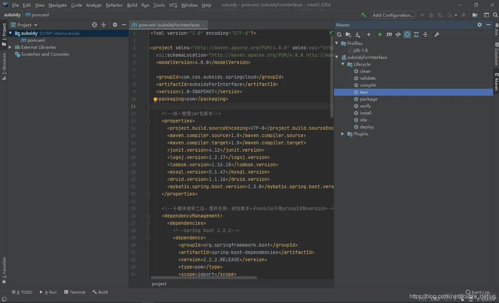Open the Refactor menu

point(114,5)
